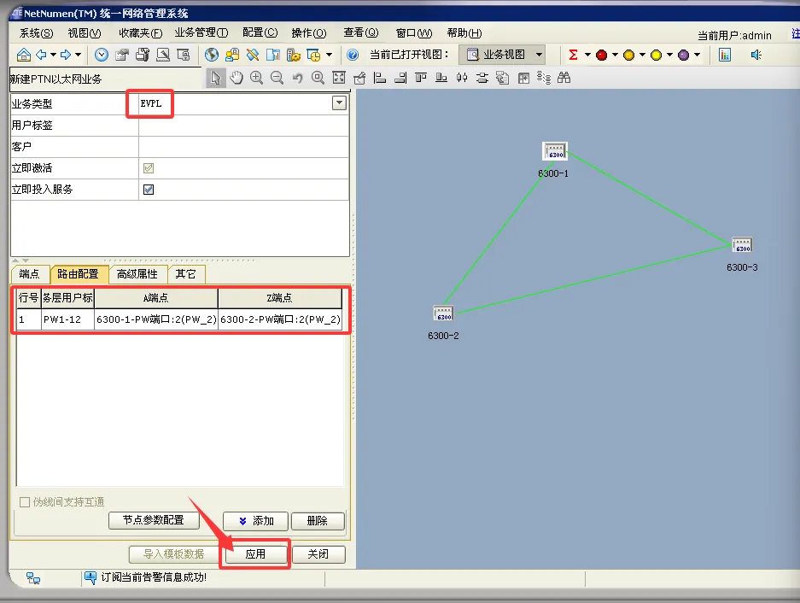Click the zoom in magnifier icon
Image resolution: width=800 pixels, height=603 pixels.
click(x=257, y=78)
